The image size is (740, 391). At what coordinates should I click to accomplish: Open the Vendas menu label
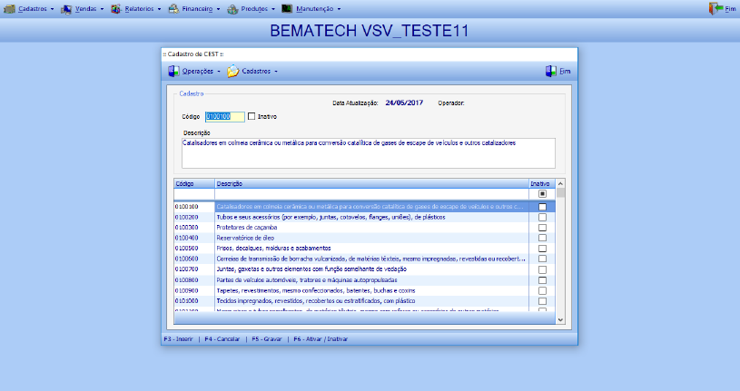[86, 9]
